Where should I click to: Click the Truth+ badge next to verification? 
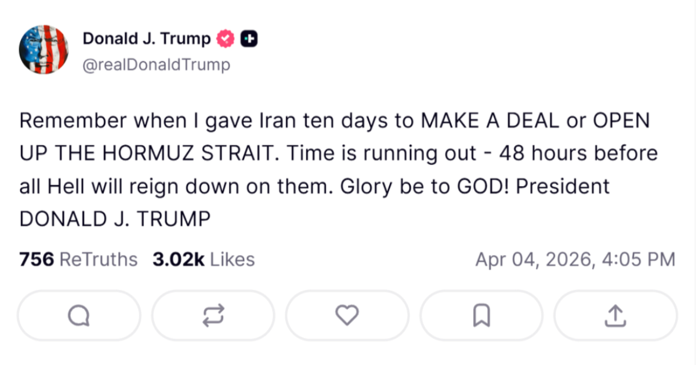click(249, 38)
